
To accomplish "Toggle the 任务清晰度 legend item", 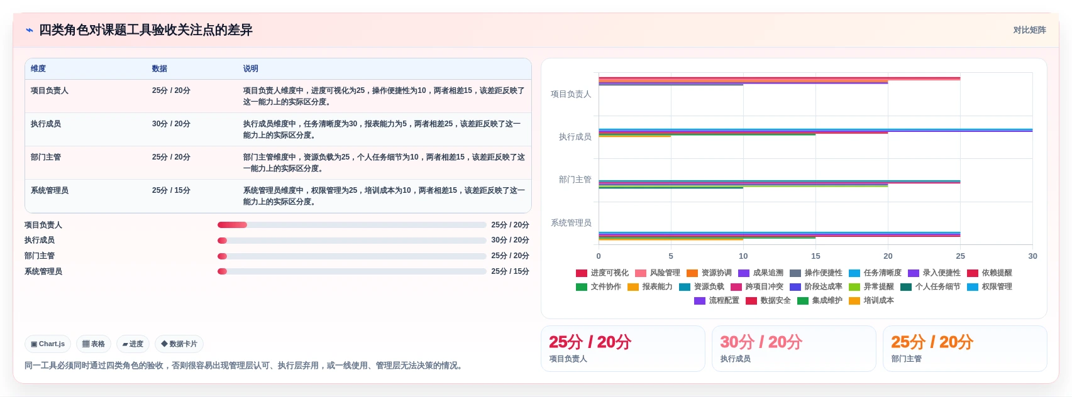I will click(x=875, y=273).
